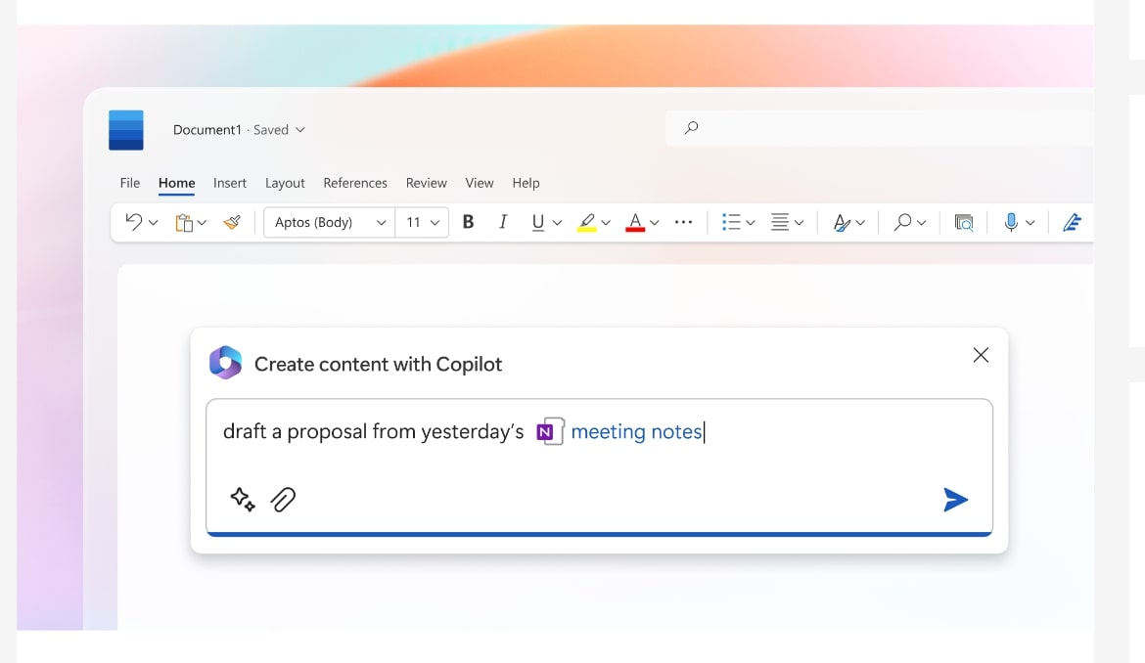Click the yellow text highlight color button
1145x663 pixels.
(x=586, y=223)
